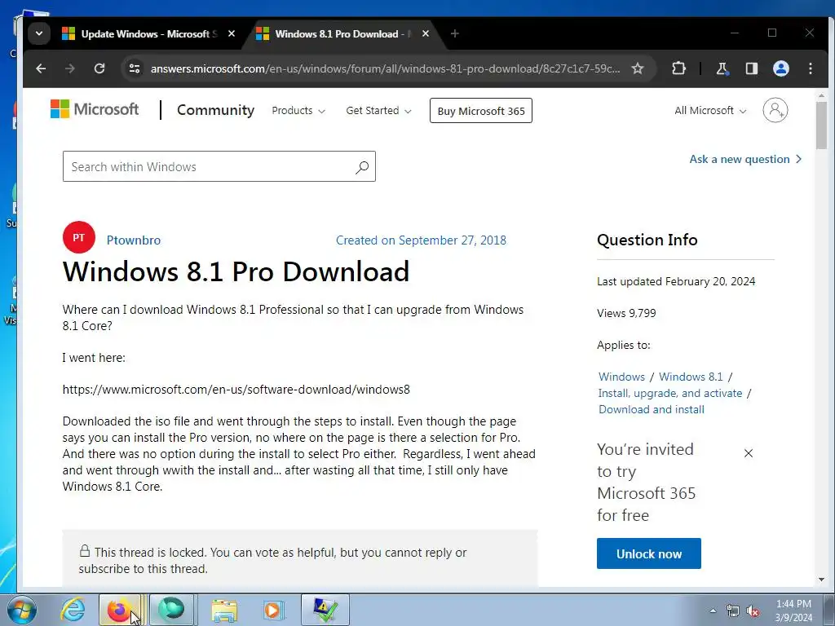Open File Explorer from taskbar
The height and width of the screenshot is (626, 835).
point(224,610)
